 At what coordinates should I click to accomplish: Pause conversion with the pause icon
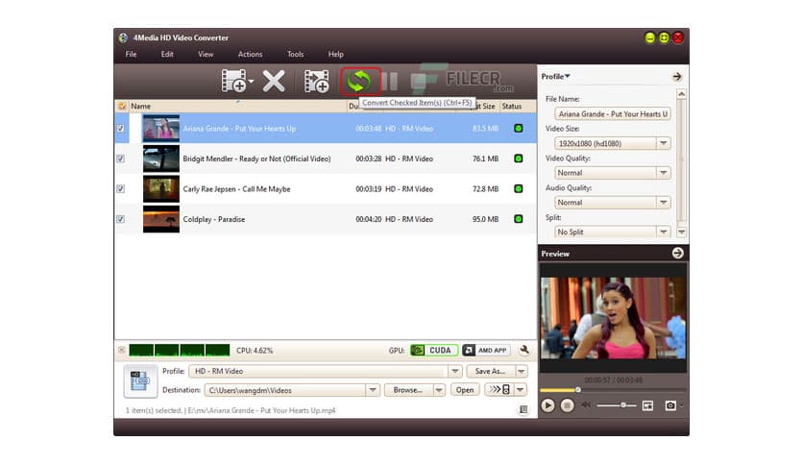389,81
